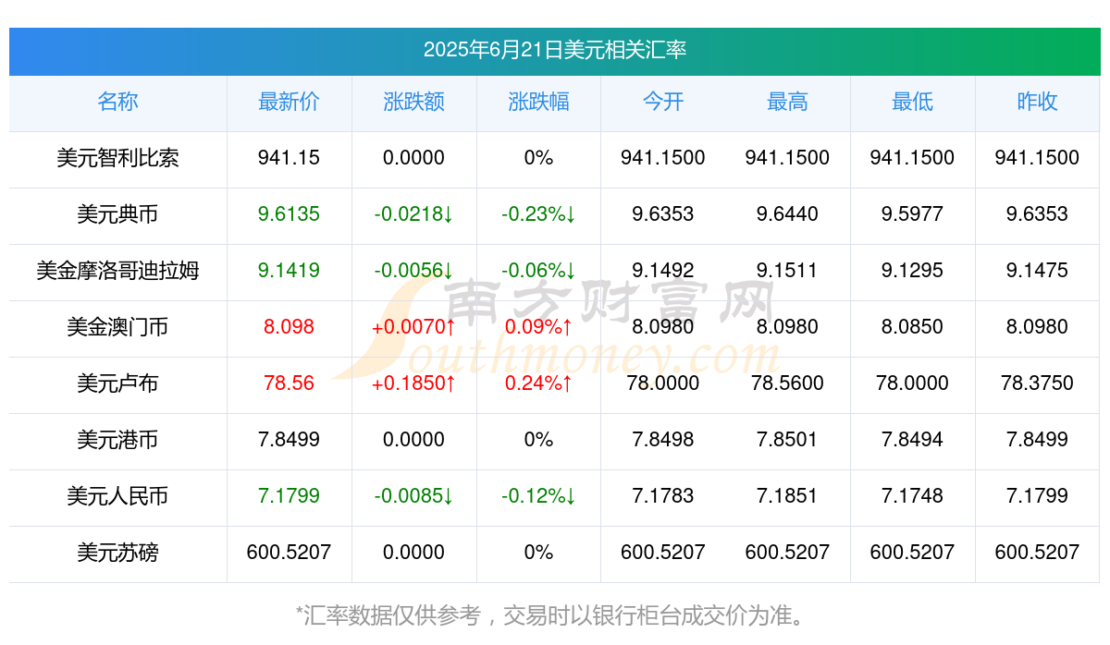This screenshot has width=1110, height=645.
Task: Select the 美元港币 row name
Action: (117, 440)
